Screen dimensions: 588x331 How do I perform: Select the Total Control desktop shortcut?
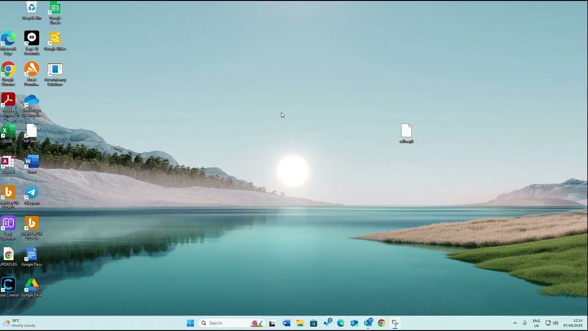coord(8,287)
